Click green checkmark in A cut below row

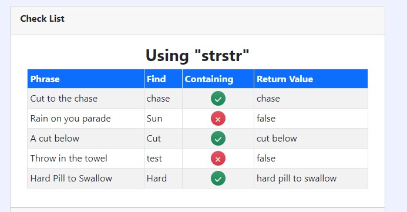point(218,139)
